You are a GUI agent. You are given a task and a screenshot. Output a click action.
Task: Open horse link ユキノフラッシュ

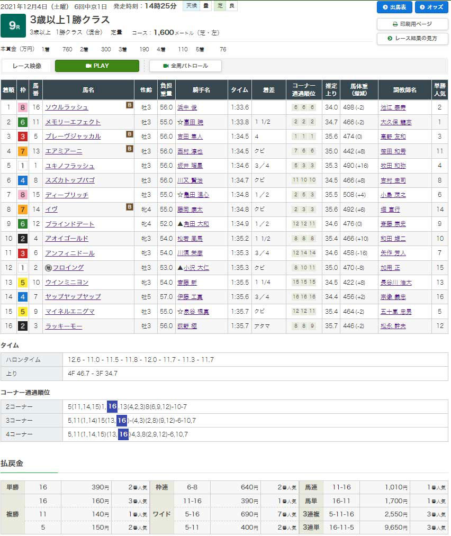pyautogui.click(x=69, y=166)
